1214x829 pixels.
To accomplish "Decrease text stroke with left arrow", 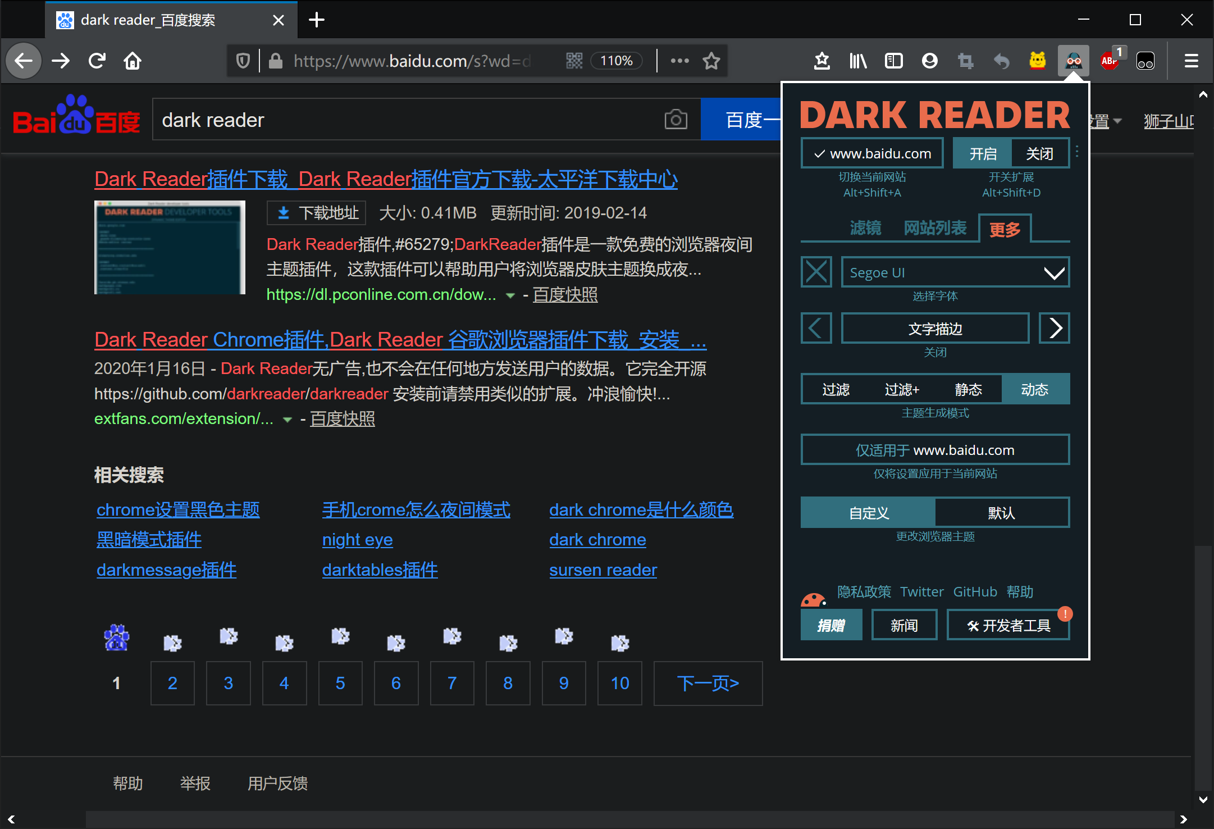I will pyautogui.click(x=816, y=328).
